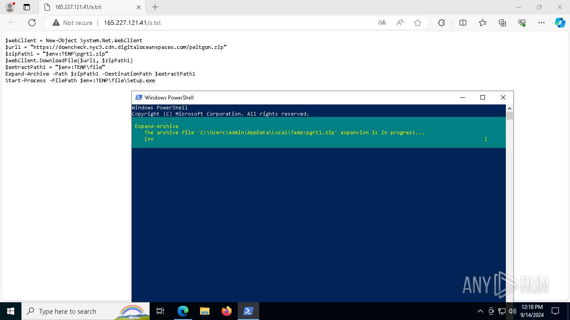Open the network tray icon
Image resolution: width=570 pixels, height=320 pixels.
(502, 311)
